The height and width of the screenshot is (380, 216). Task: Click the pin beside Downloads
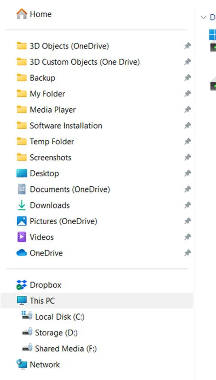click(187, 205)
